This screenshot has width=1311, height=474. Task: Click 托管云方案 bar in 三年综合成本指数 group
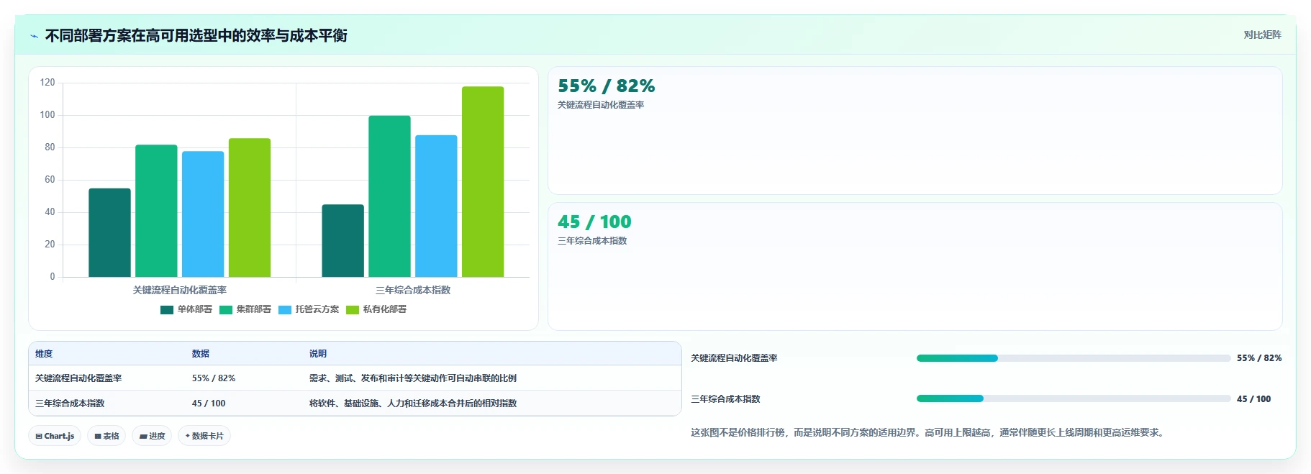(436, 206)
